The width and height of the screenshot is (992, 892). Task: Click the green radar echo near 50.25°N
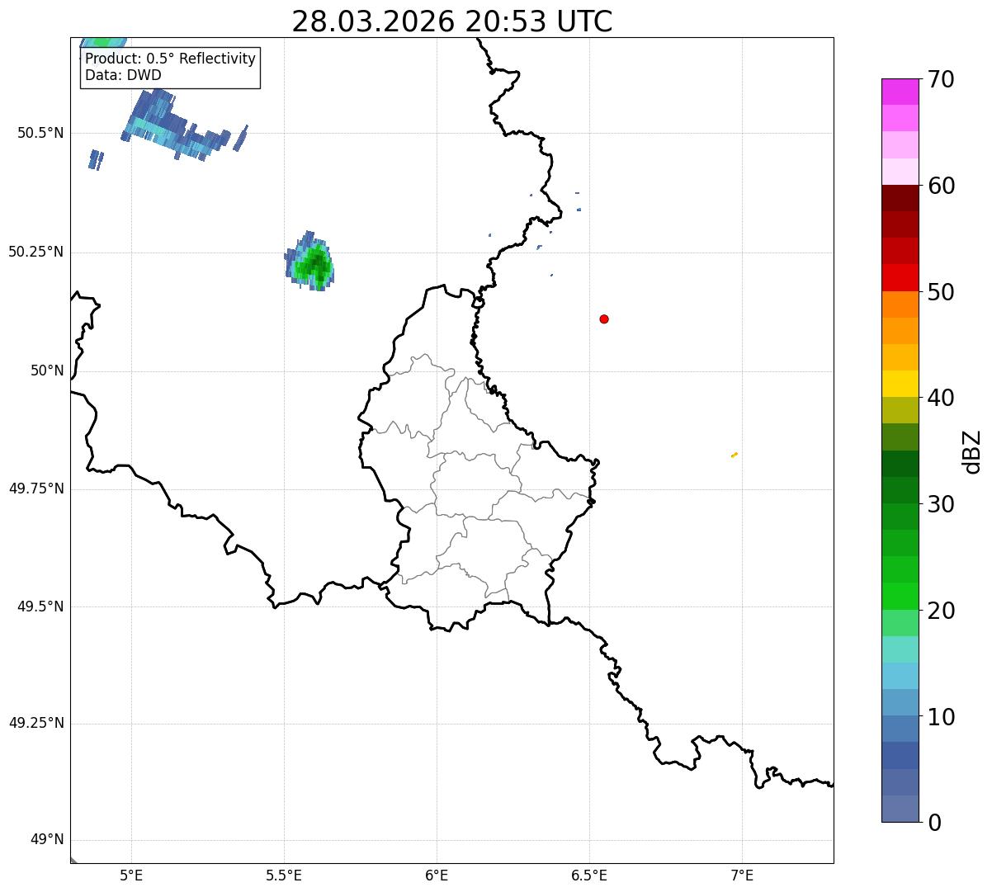[x=310, y=261]
